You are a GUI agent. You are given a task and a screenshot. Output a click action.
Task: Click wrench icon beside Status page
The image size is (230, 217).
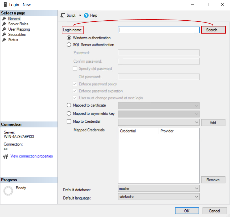point(4,40)
